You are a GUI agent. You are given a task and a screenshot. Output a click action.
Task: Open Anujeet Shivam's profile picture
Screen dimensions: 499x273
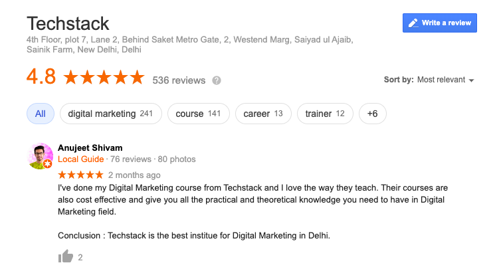pyautogui.click(x=41, y=155)
